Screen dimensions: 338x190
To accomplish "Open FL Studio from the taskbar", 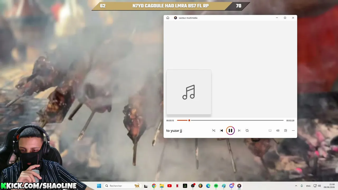I will pos(200,186).
